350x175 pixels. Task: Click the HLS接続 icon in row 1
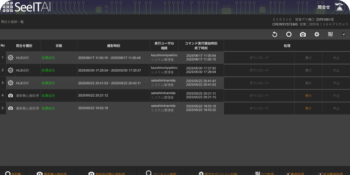[11, 58]
